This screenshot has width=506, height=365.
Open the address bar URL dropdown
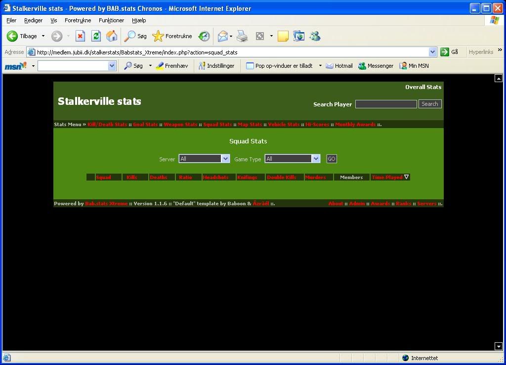click(x=432, y=52)
